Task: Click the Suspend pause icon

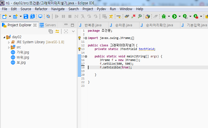Action: pos(63,16)
